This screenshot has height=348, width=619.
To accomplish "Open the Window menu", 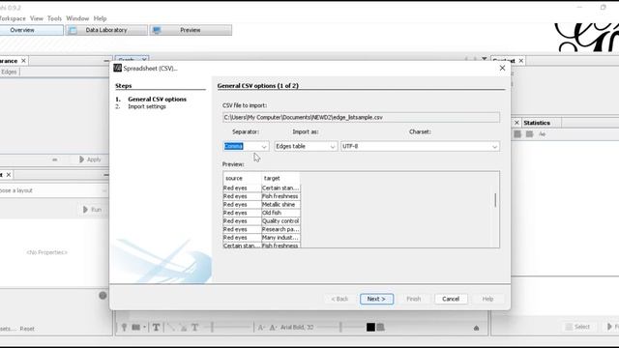I will point(77,18).
